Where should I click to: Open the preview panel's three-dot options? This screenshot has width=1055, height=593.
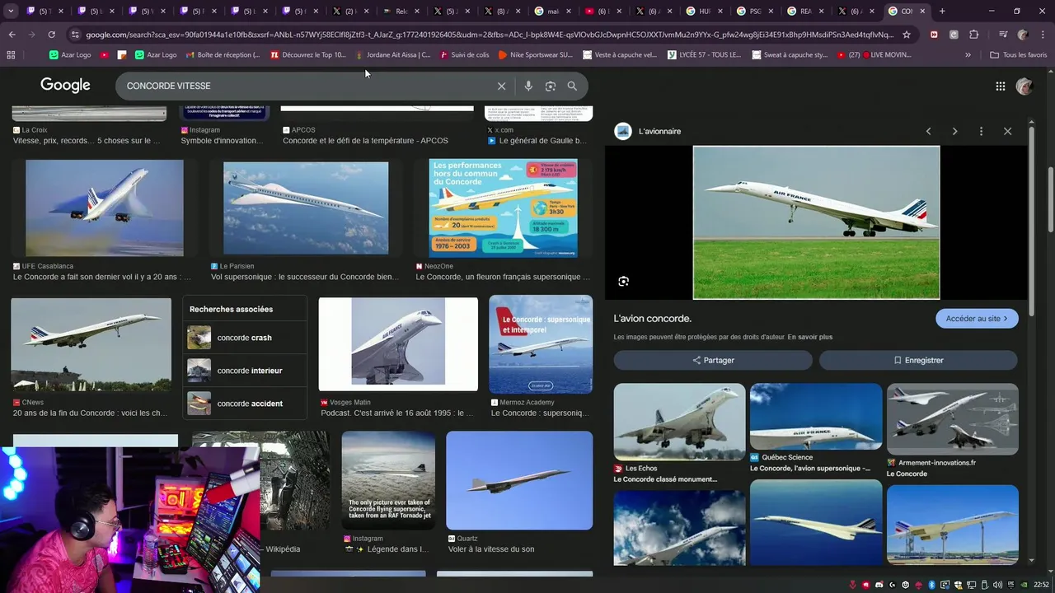981,131
